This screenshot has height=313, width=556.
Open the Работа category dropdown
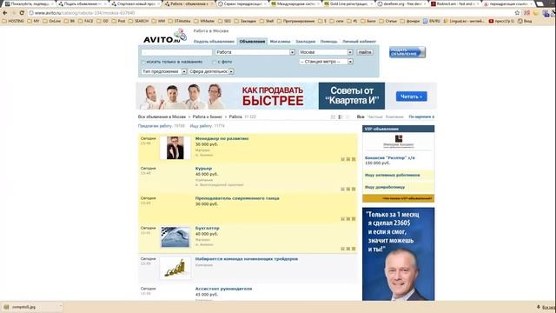coord(255,52)
